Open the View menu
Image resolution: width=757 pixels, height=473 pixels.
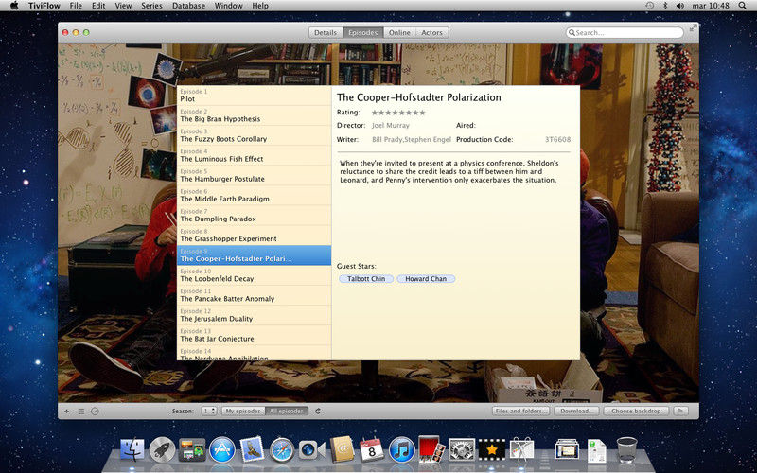[x=123, y=6]
